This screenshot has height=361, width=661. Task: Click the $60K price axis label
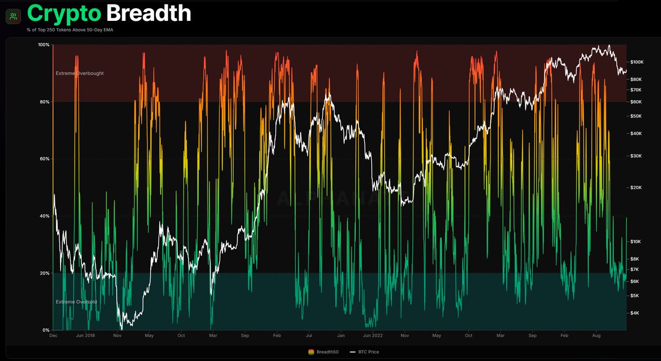tap(636, 102)
